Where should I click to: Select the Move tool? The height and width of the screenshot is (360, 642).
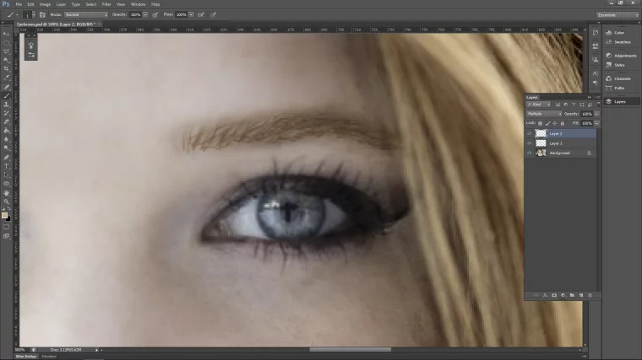[6, 34]
